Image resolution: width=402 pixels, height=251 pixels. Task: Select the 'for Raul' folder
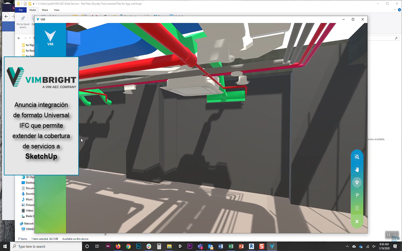(x=28, y=51)
